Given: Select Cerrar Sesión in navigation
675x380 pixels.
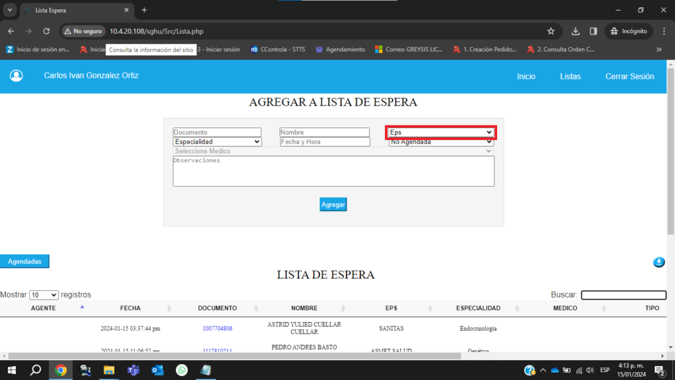Looking at the screenshot, I should pyautogui.click(x=630, y=77).
